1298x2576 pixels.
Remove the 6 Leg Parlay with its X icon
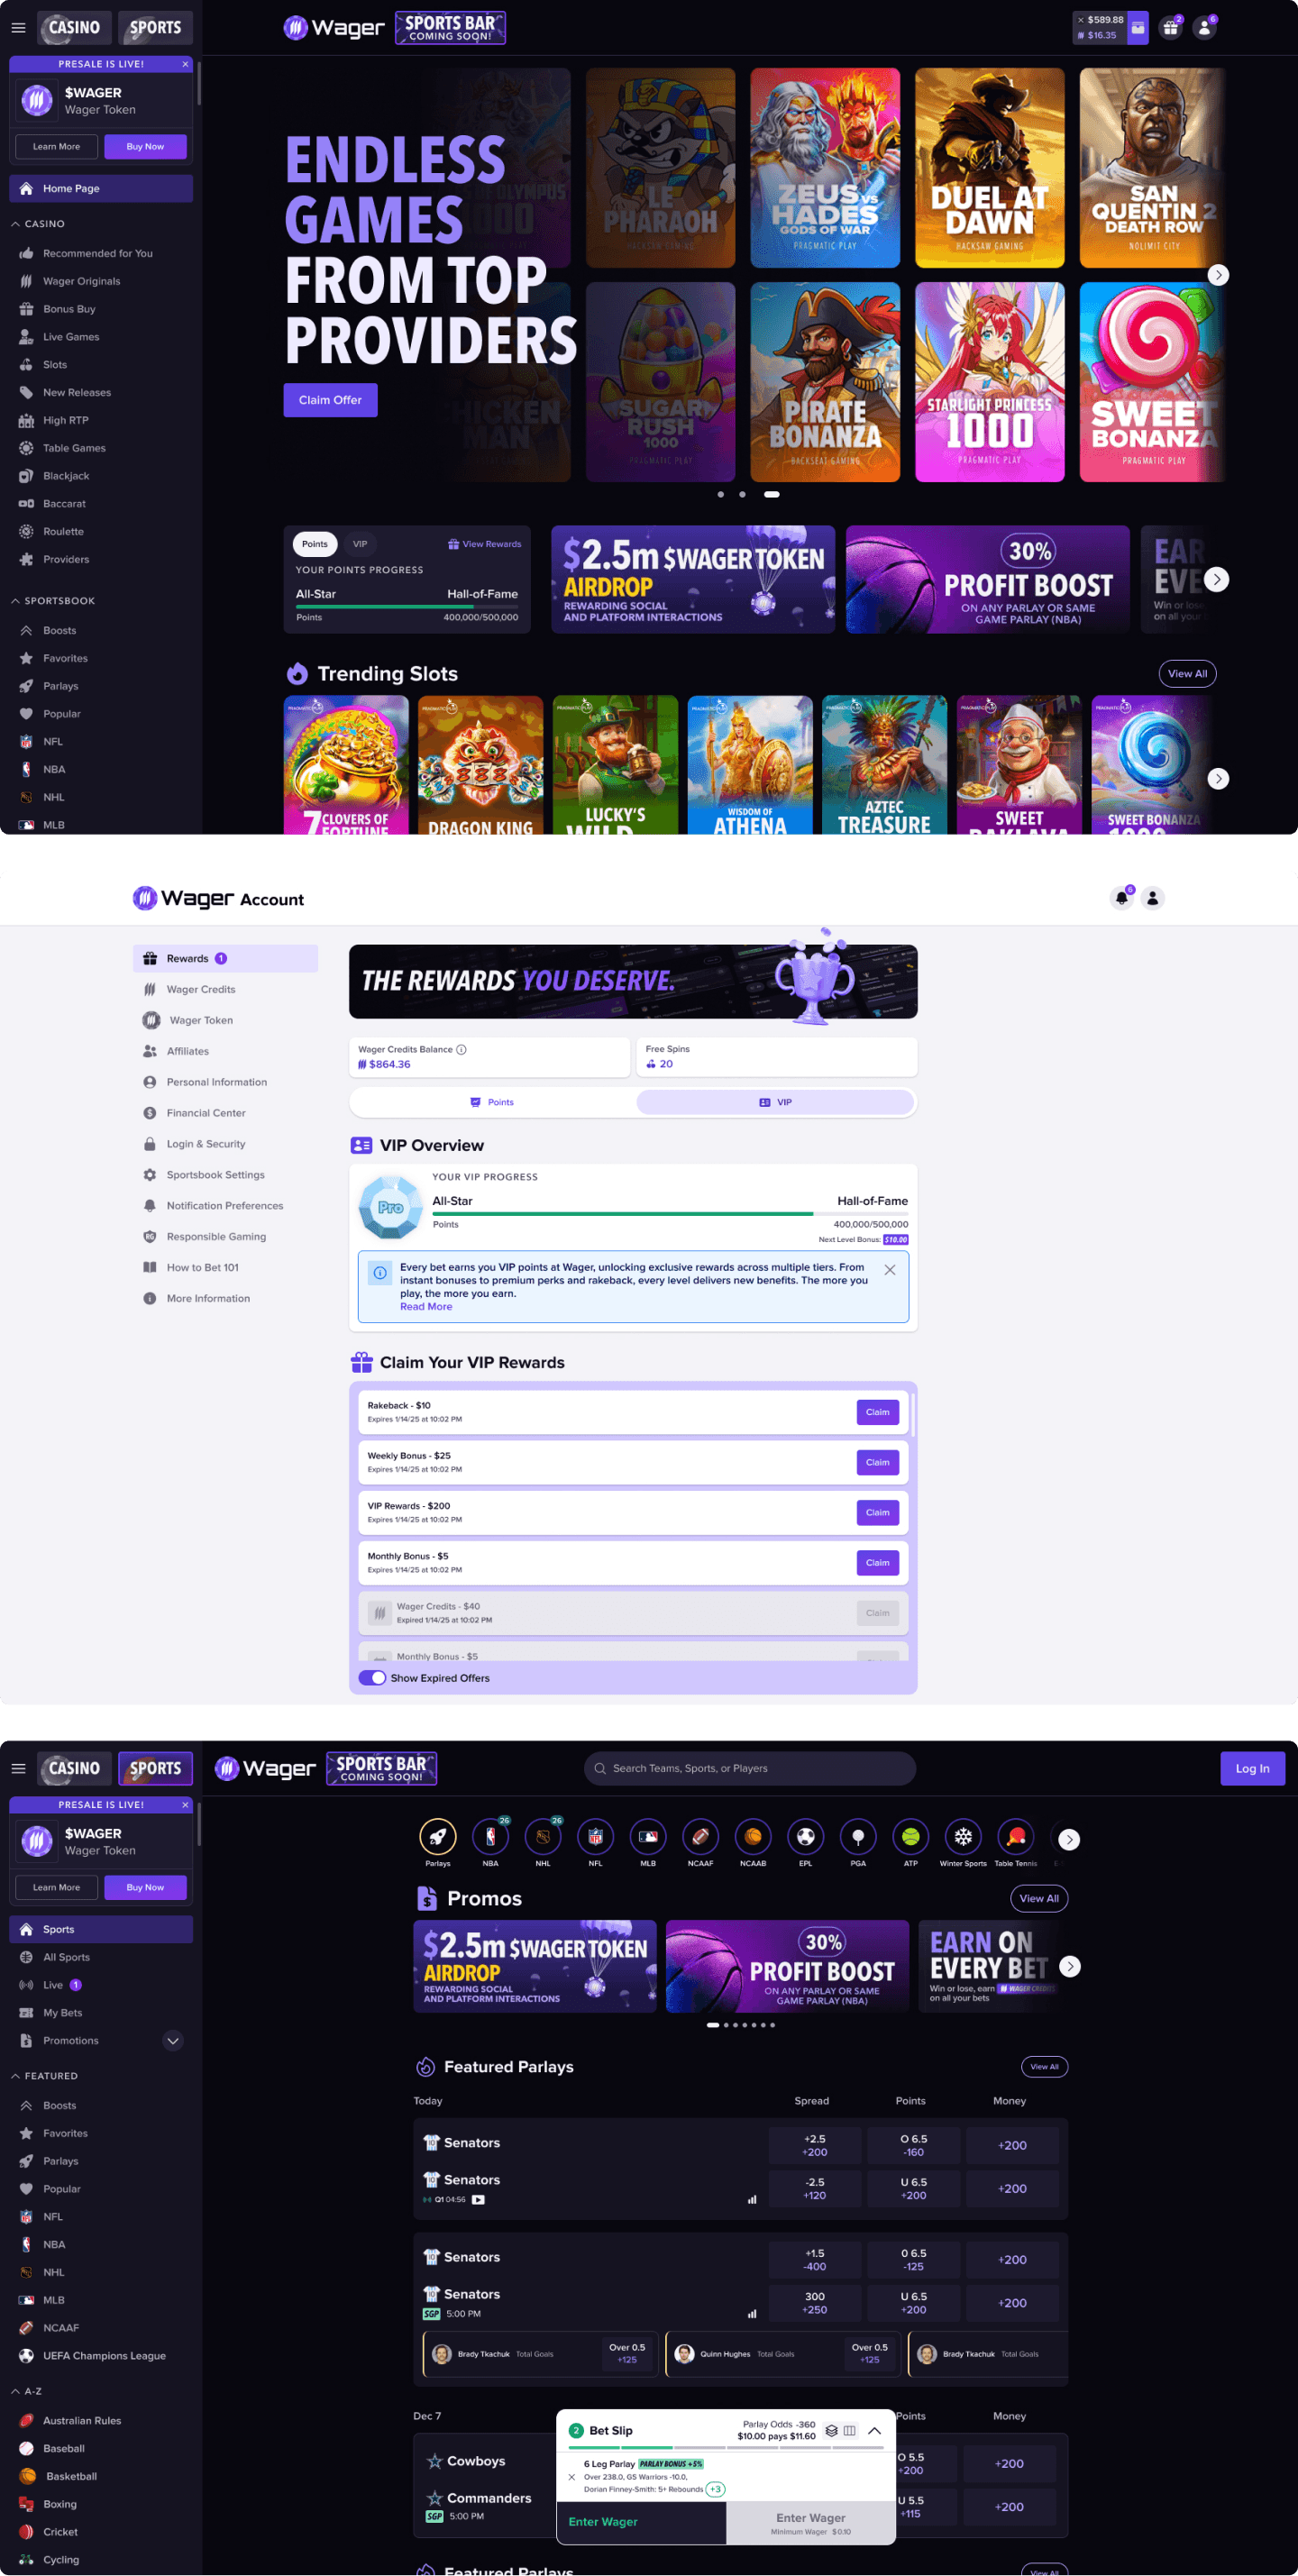point(571,2476)
